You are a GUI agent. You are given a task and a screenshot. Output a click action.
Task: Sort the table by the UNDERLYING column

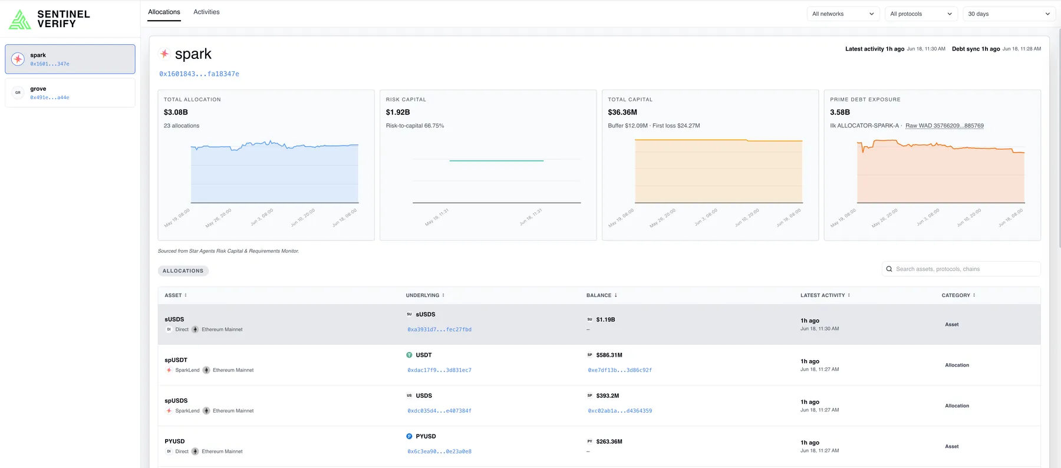tap(425, 295)
